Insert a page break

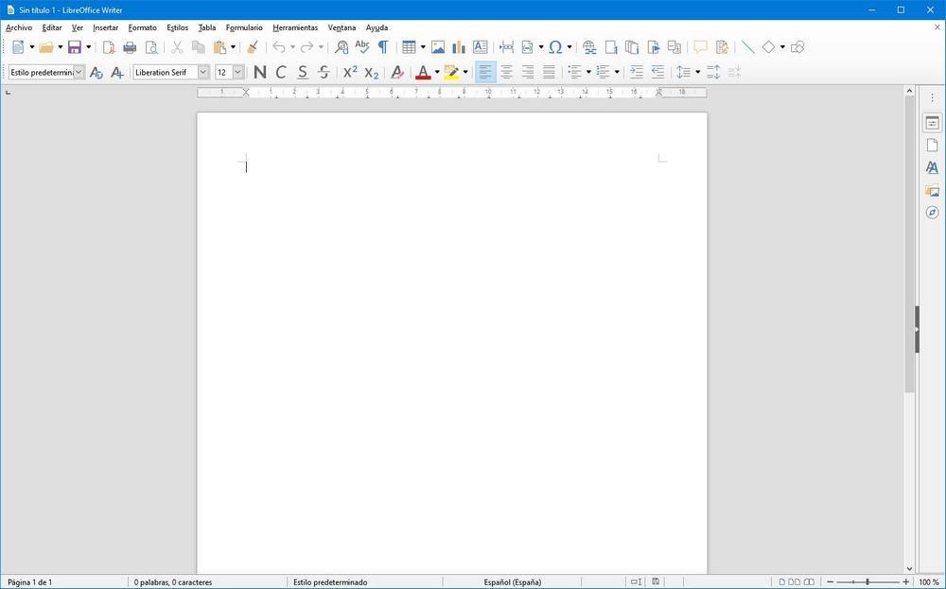click(x=506, y=47)
